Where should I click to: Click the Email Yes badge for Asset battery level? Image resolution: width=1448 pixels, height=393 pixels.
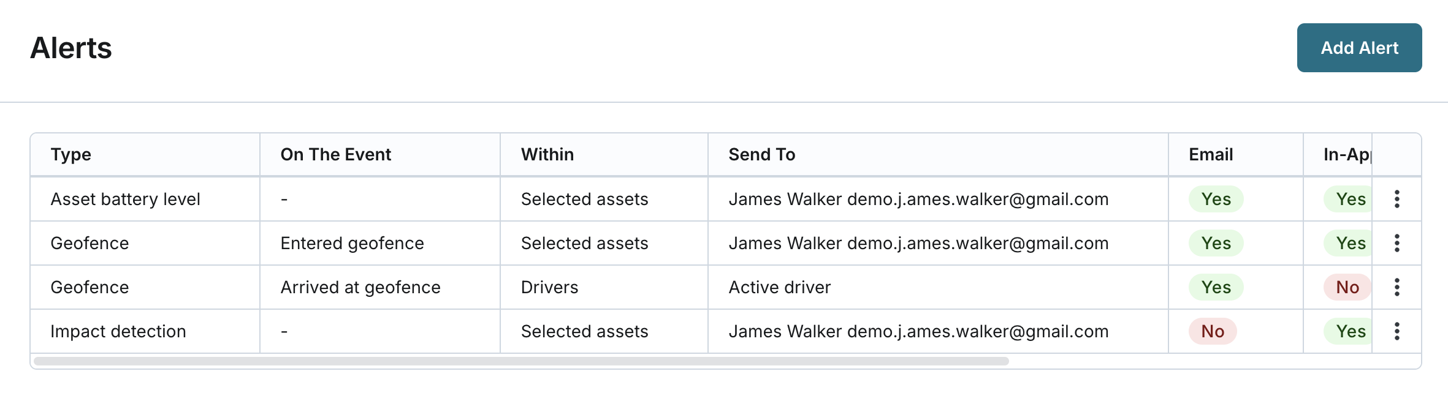click(1216, 199)
